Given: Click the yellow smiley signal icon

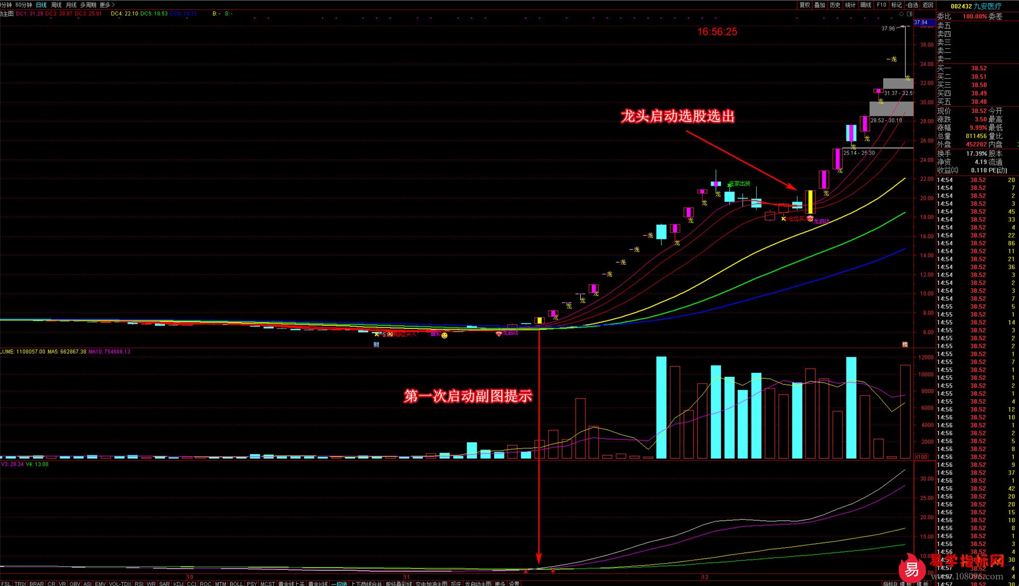Looking at the screenshot, I should [x=444, y=335].
